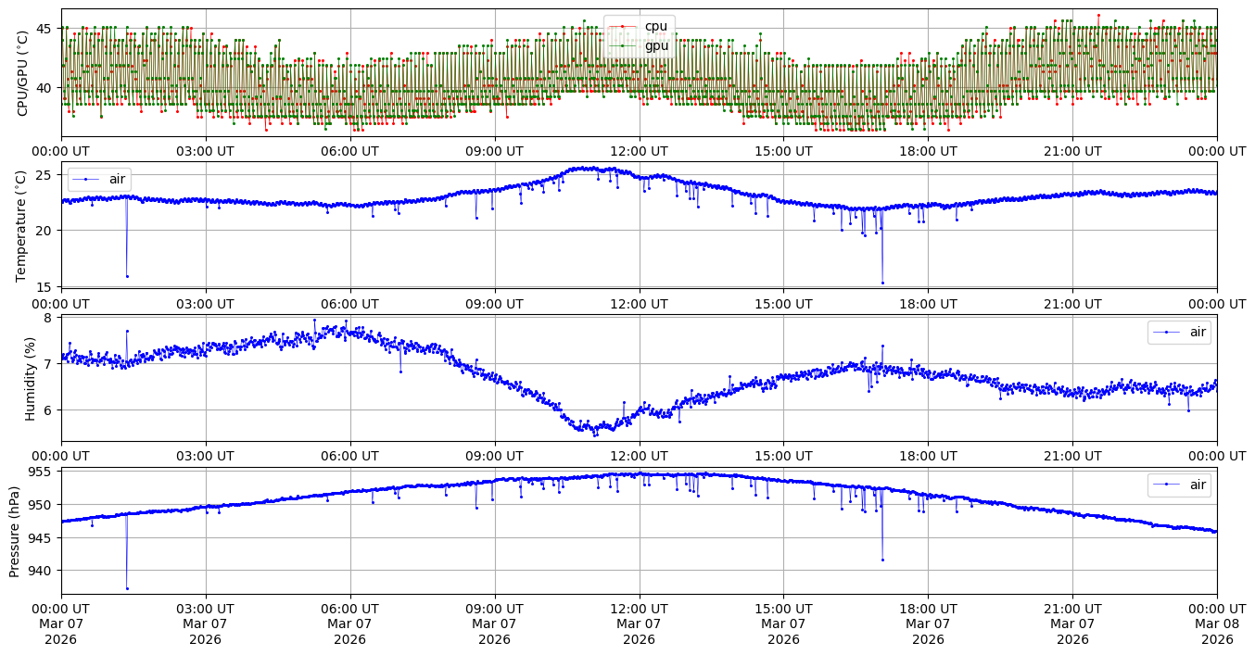Click the Pressure (hPa) y-axis label
The width and height of the screenshot is (1255, 655).
coord(16,531)
